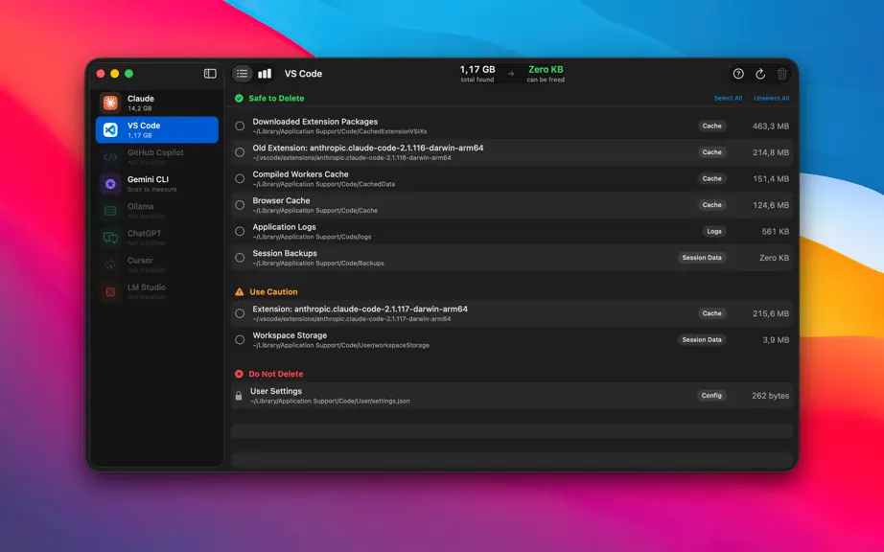The height and width of the screenshot is (552, 884).
Task: Click the 561 KB size value
Action: point(776,232)
